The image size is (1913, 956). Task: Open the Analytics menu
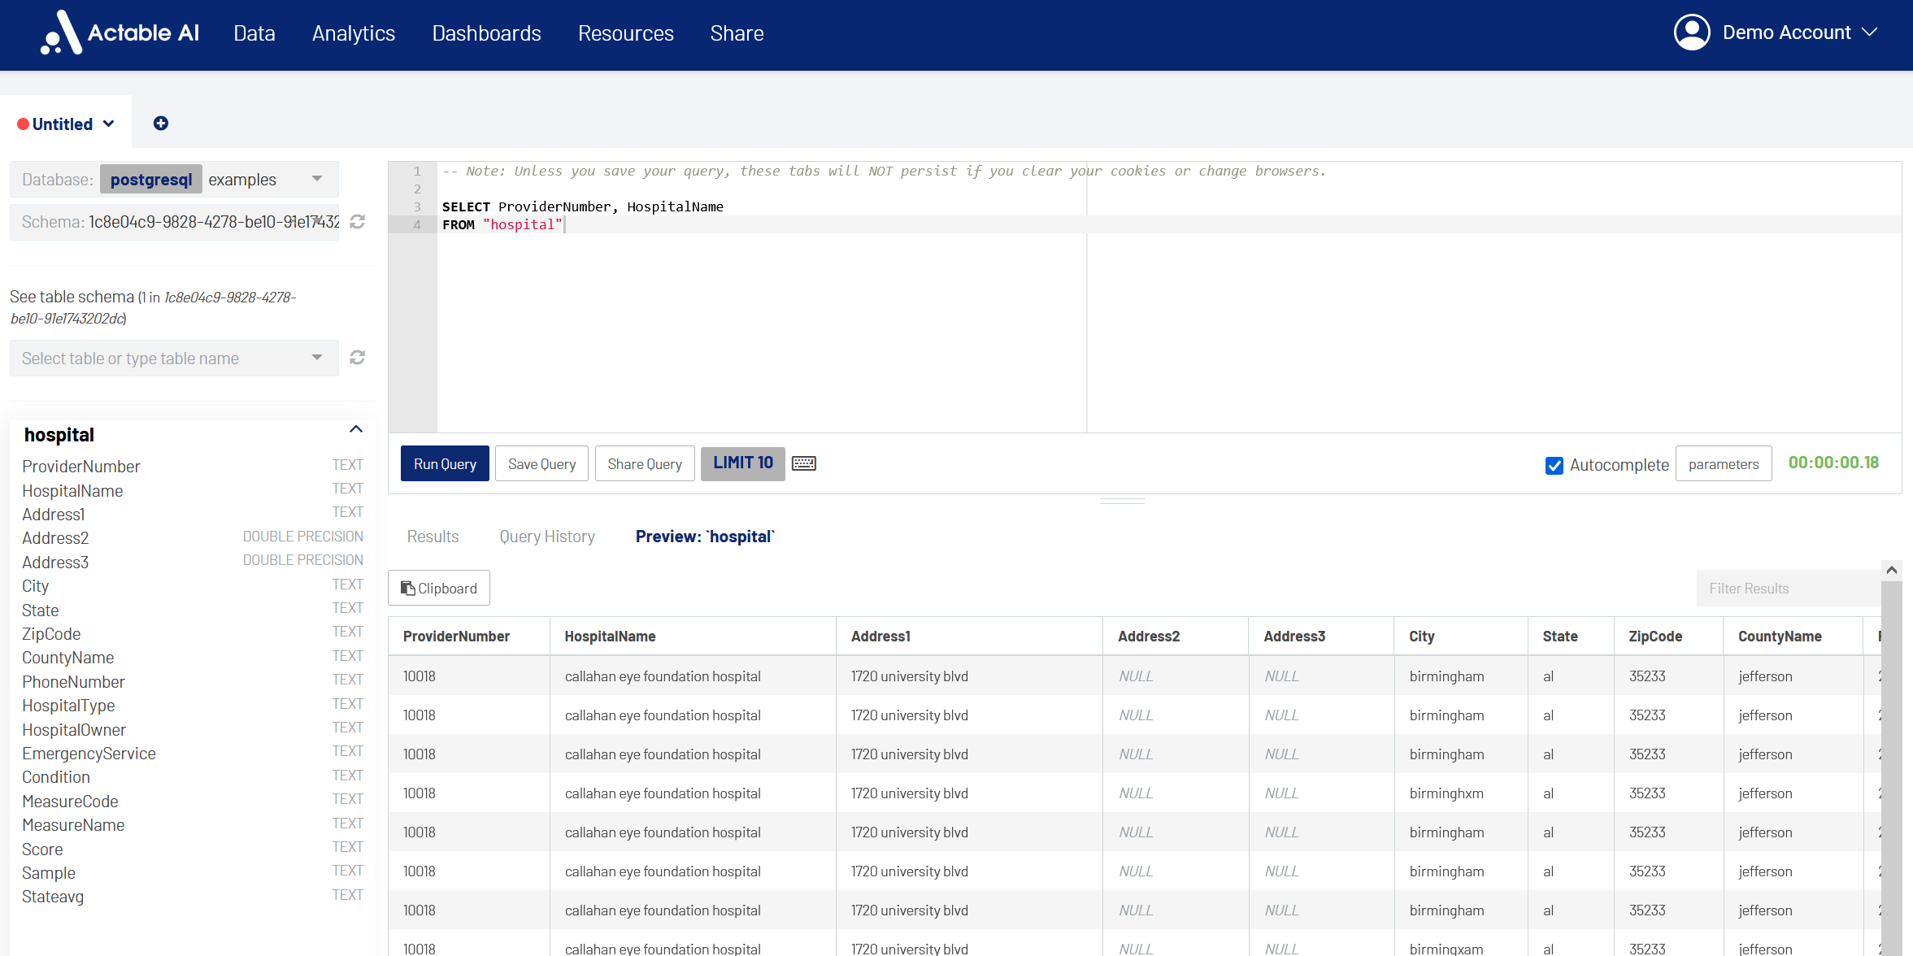click(354, 33)
